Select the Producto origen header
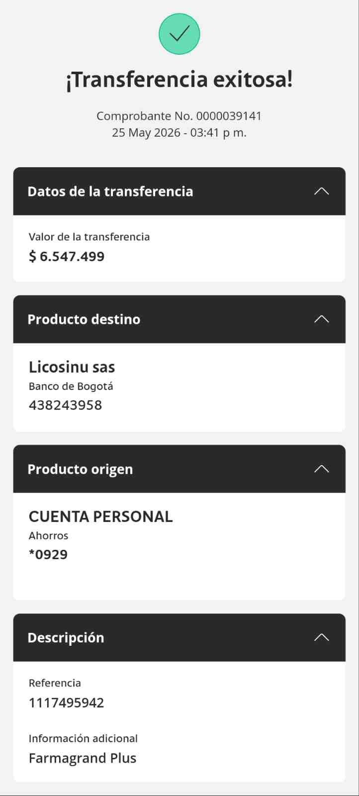The height and width of the screenshot is (796, 359). click(179, 469)
